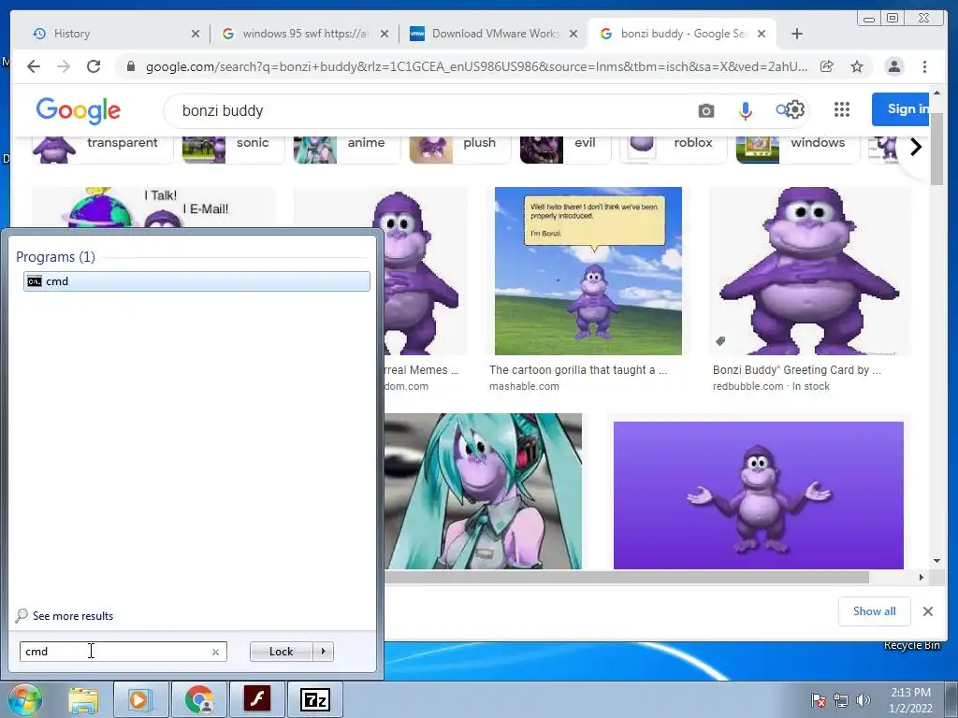
Task: Close the Download VMware tab
Action: tap(573, 34)
